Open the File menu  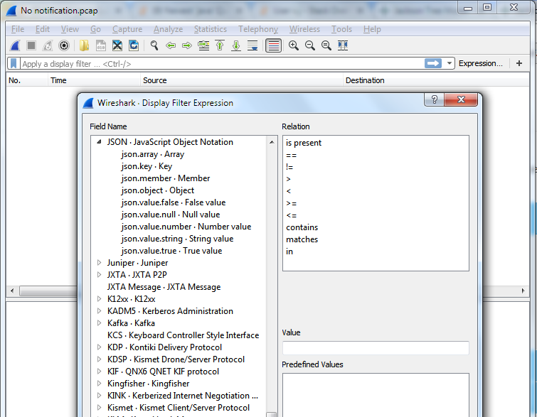(x=18, y=29)
